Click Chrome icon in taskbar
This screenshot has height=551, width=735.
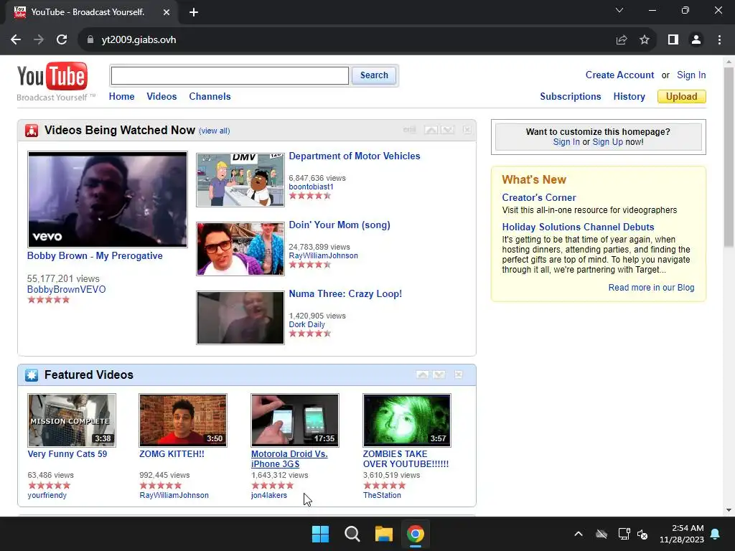click(416, 534)
